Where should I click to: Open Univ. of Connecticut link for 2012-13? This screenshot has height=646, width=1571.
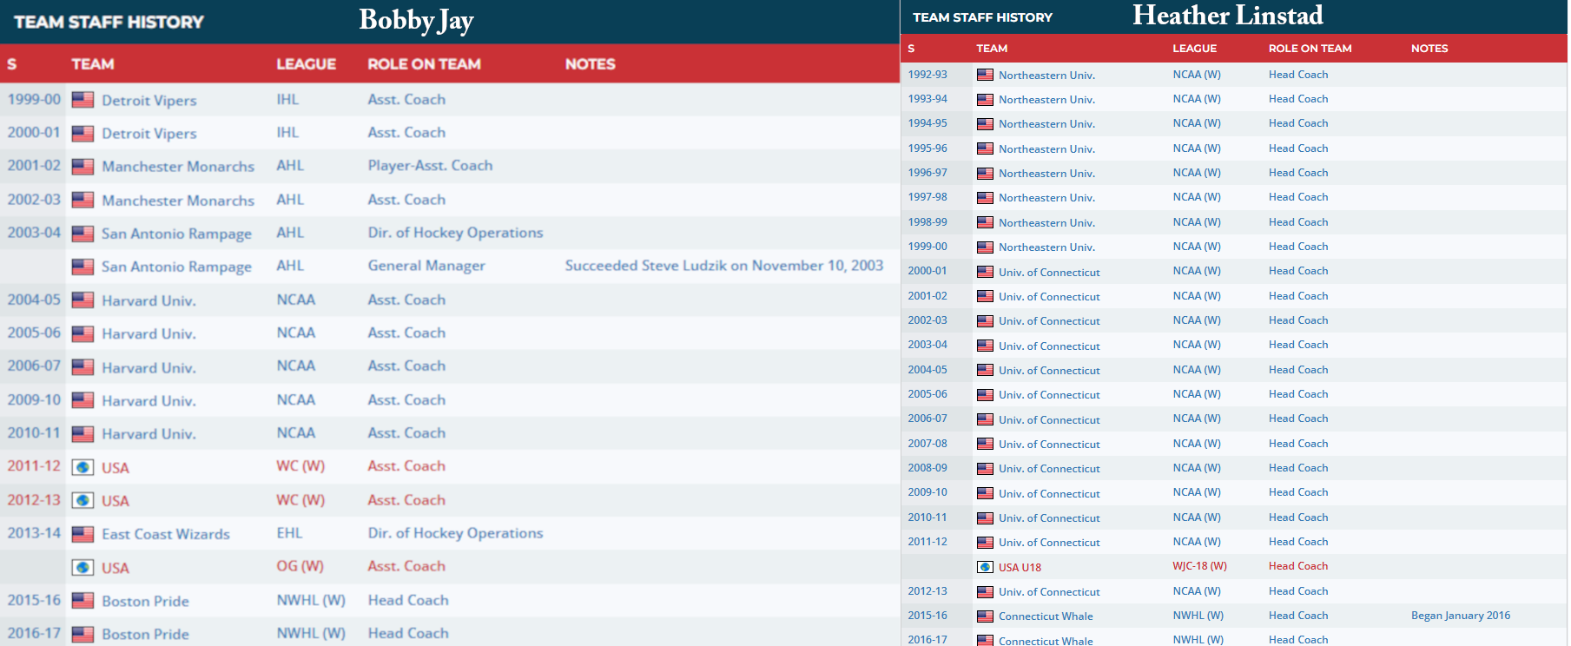pos(1049,592)
